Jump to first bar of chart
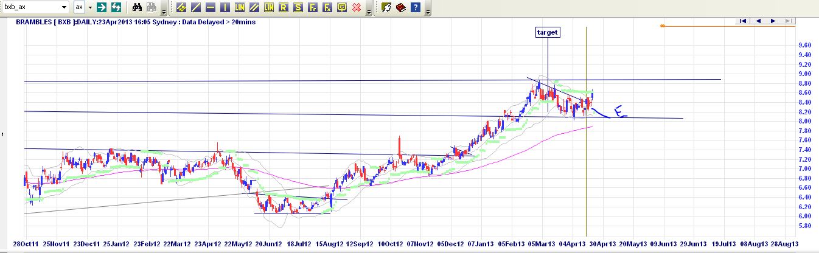 pyautogui.click(x=743, y=21)
